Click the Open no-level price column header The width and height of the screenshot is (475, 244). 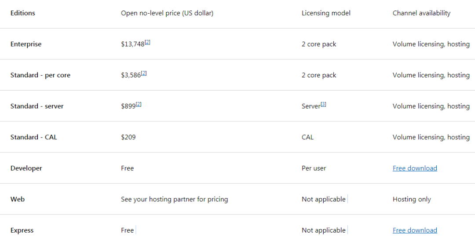[x=167, y=13]
